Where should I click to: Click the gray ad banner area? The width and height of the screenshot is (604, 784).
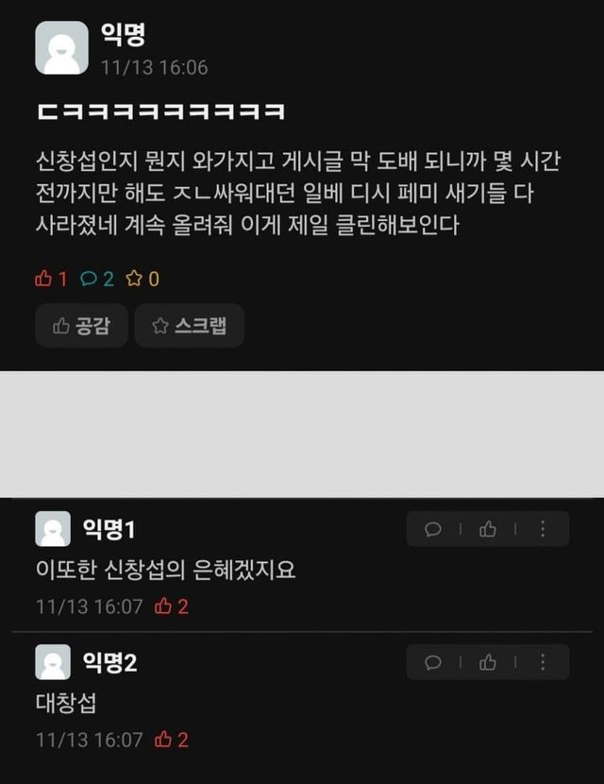302,434
